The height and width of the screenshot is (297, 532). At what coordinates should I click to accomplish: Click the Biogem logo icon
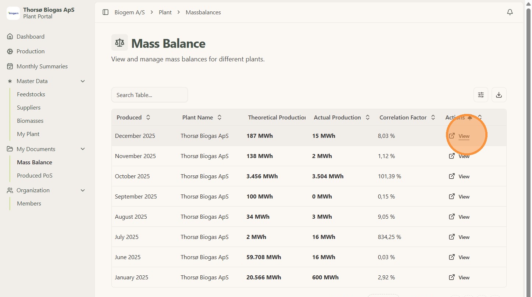13,13
